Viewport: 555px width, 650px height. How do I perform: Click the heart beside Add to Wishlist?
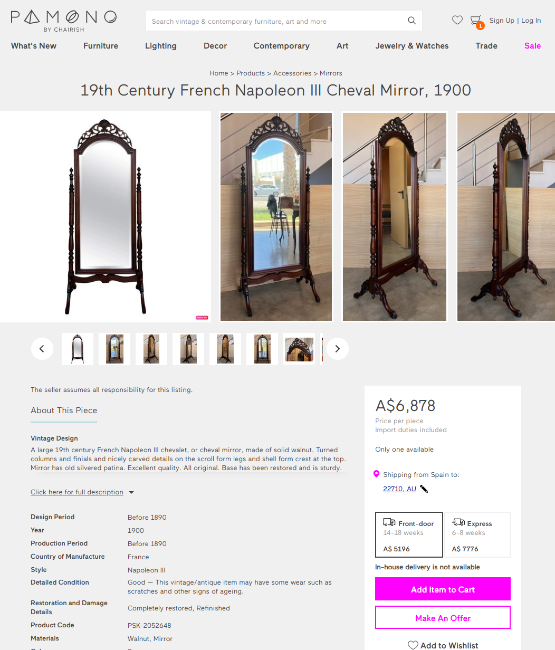[x=413, y=645]
